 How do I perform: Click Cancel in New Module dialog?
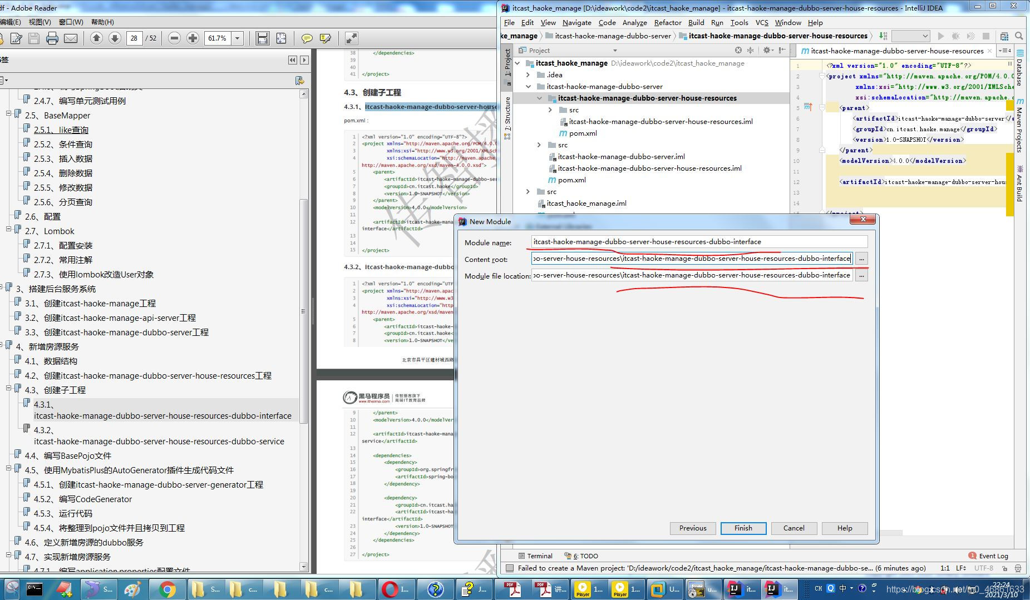pyautogui.click(x=794, y=528)
